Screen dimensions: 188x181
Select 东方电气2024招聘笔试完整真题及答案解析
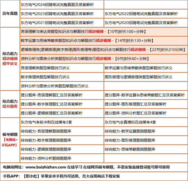click(57, 5)
